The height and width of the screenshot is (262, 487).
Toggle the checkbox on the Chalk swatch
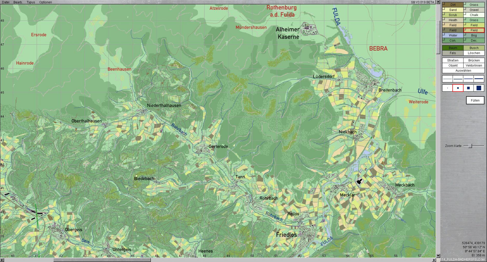point(465,14)
